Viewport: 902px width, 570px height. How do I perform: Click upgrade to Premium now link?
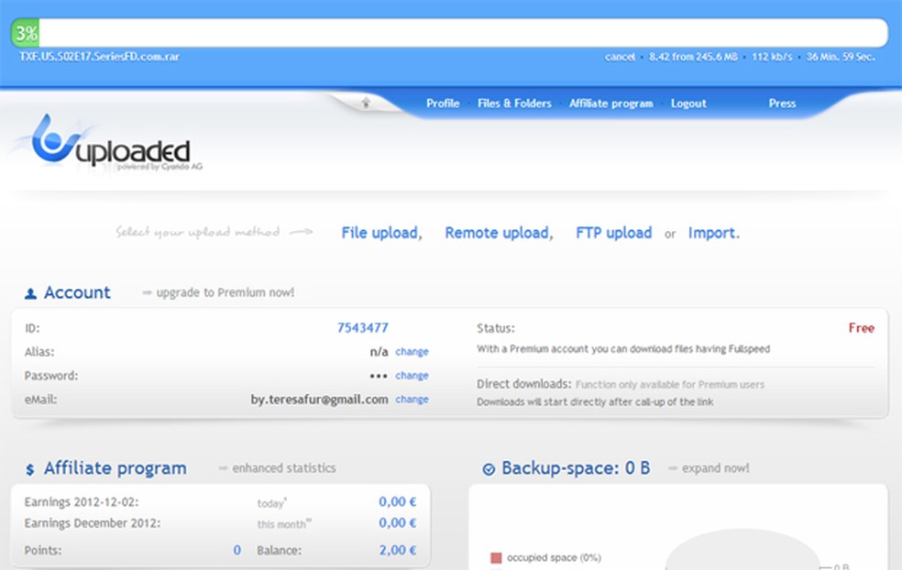[x=225, y=292]
